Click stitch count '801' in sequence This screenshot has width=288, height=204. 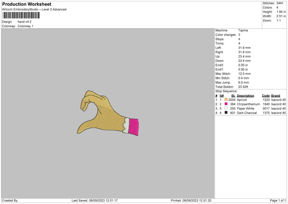(232, 113)
